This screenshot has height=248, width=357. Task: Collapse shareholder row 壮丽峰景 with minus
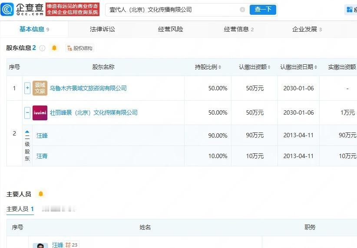coord(27,112)
